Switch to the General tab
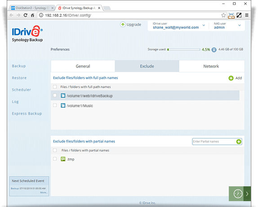The image size is (258, 207). [83, 66]
